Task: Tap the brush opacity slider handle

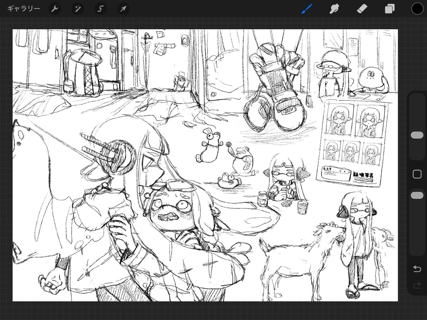Action: (x=417, y=195)
